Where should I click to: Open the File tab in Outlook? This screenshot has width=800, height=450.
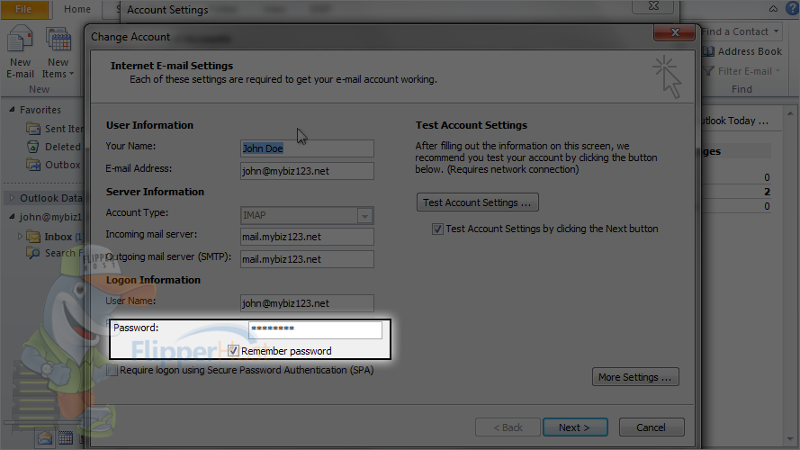click(x=23, y=9)
